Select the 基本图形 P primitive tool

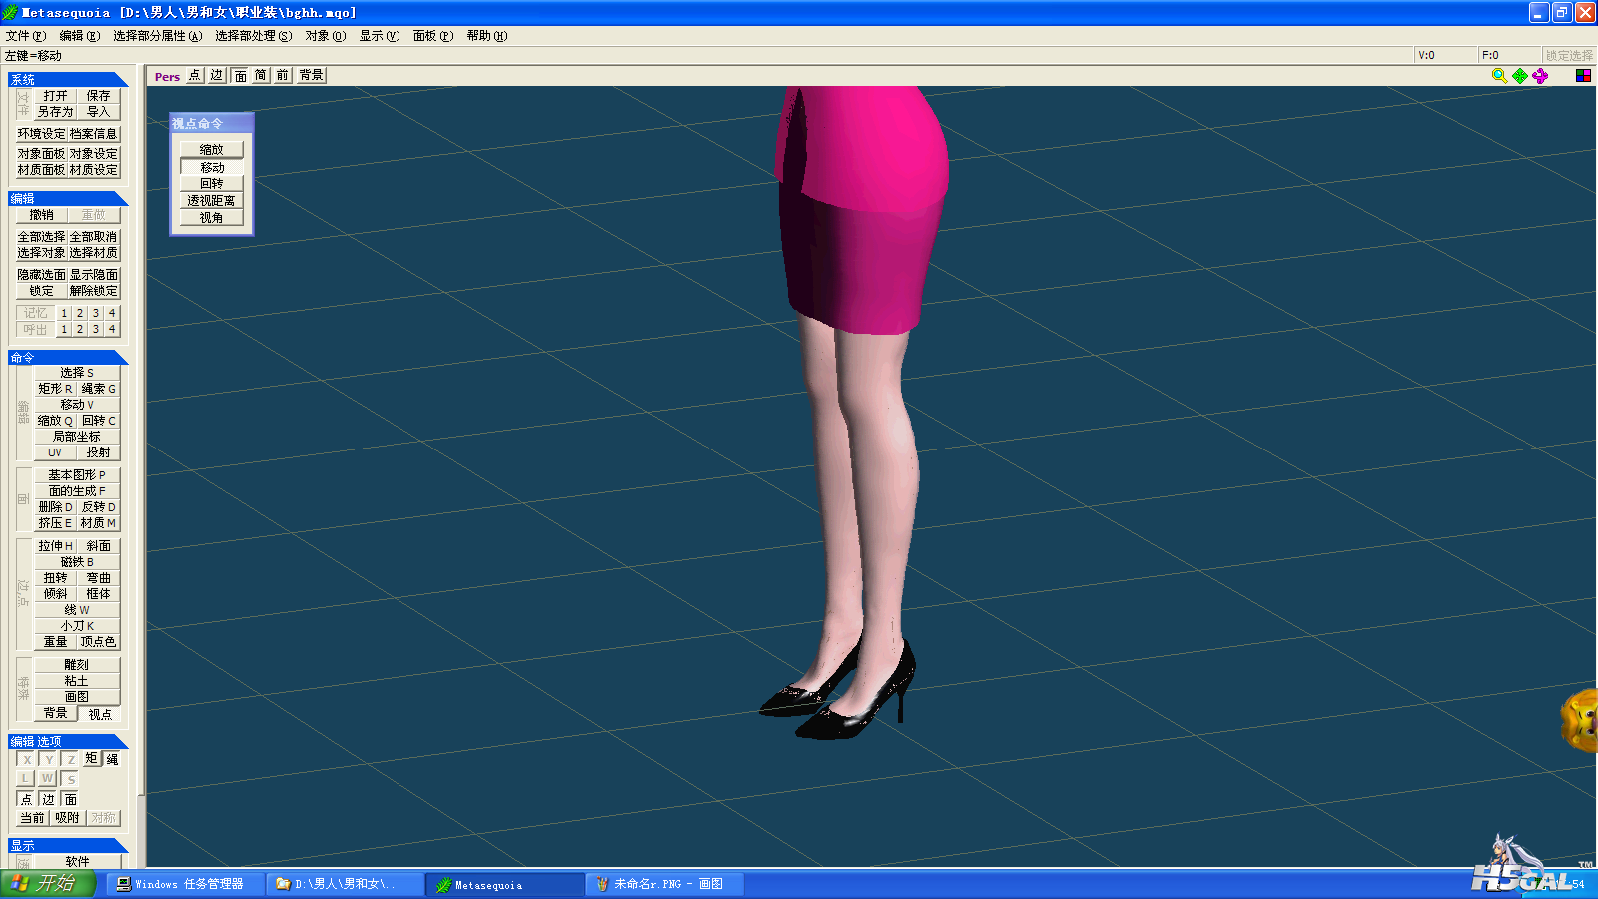(x=77, y=475)
